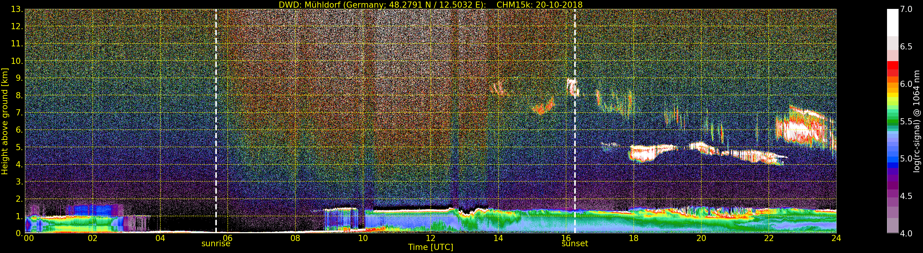Click the '5.5' colorbar tick label
This screenshot has width=923, height=253.
[906, 121]
